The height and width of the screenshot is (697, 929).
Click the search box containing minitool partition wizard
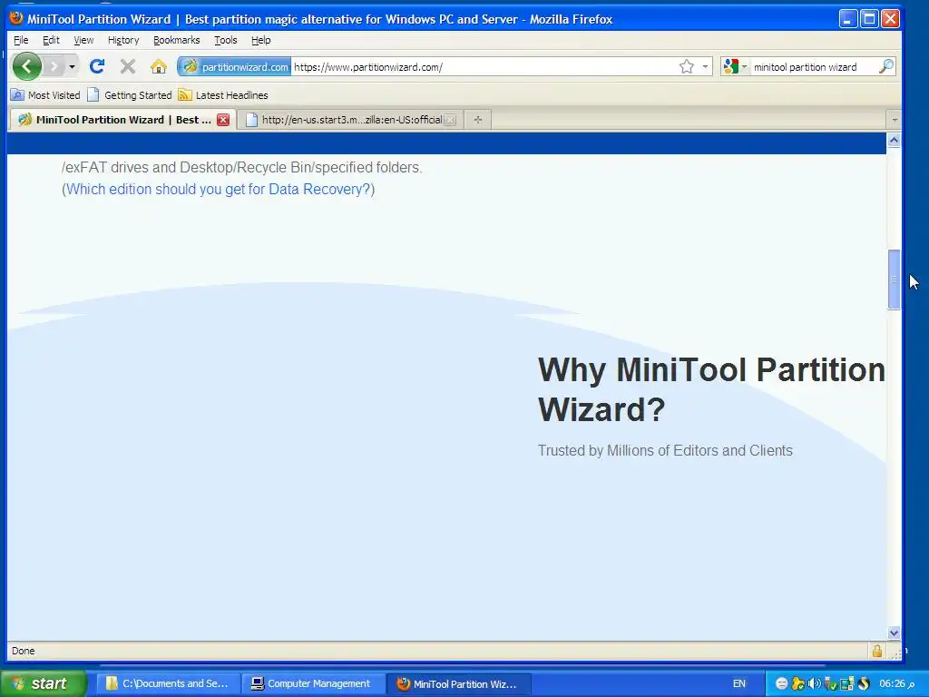(x=812, y=67)
